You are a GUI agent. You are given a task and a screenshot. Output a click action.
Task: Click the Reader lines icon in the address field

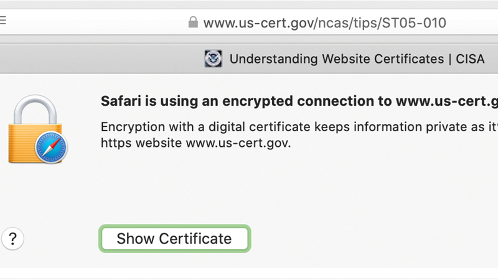(x=2, y=21)
